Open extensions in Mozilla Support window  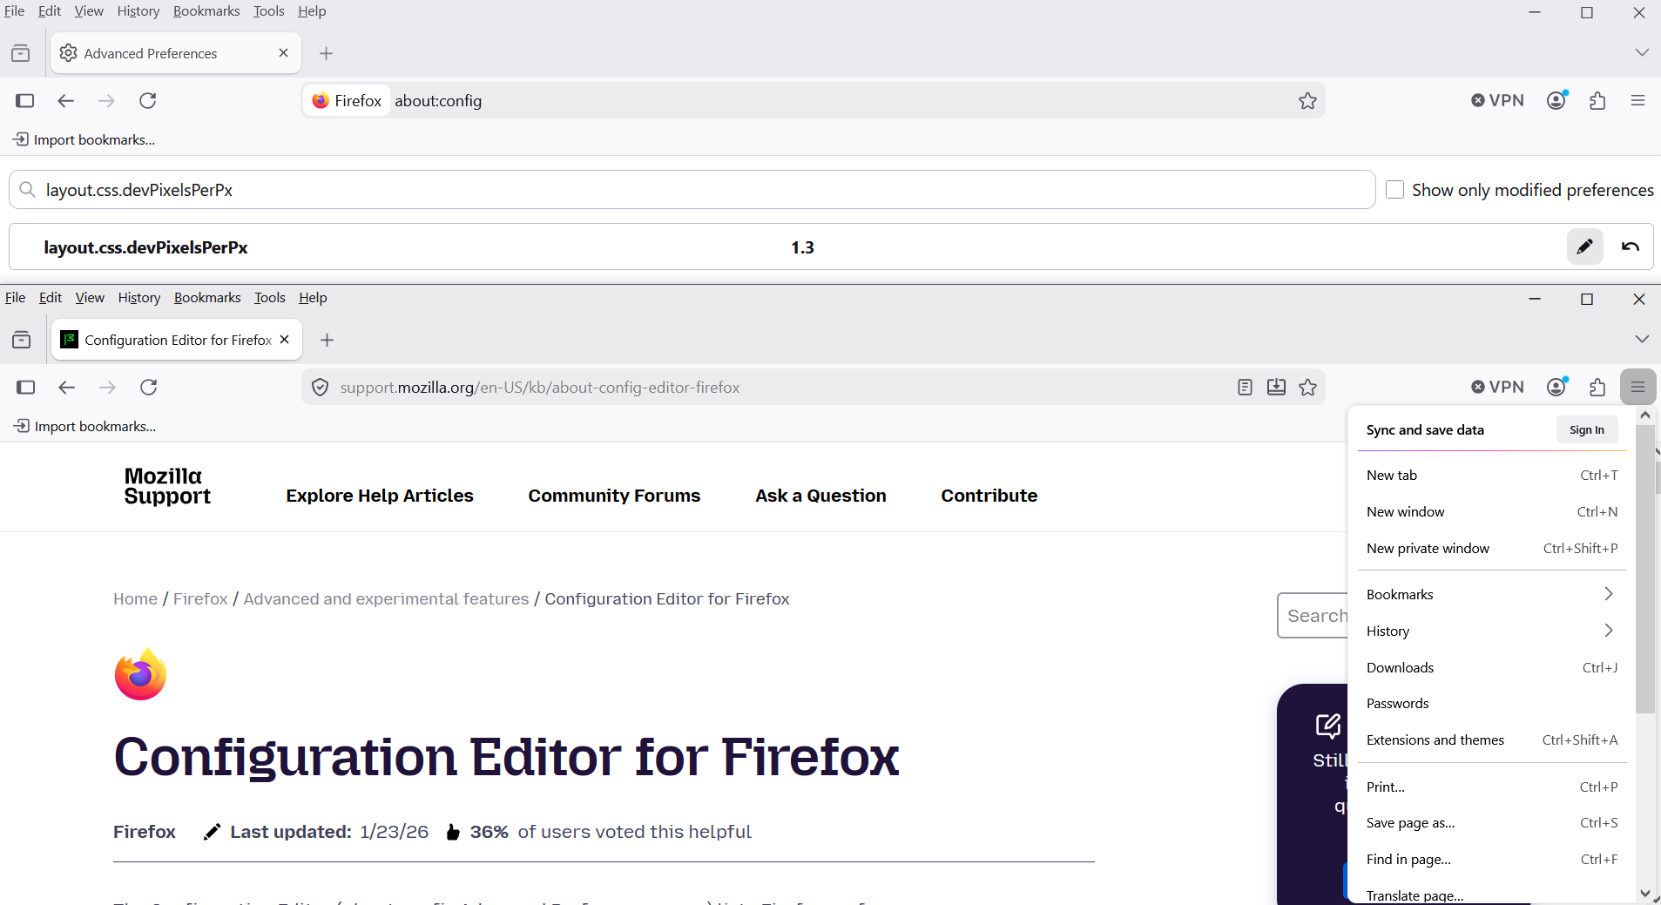(x=1597, y=388)
